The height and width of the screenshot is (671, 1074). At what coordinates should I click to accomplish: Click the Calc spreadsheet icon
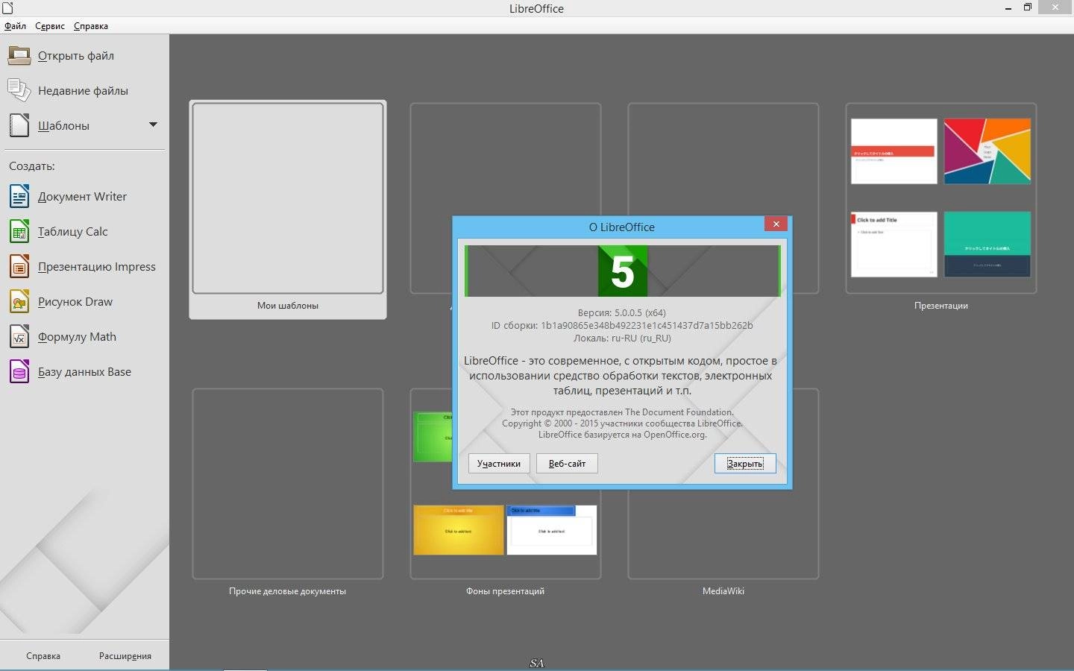click(19, 232)
